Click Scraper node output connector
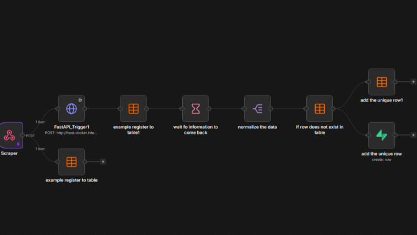Screen dimensions: 417x235 23,135
